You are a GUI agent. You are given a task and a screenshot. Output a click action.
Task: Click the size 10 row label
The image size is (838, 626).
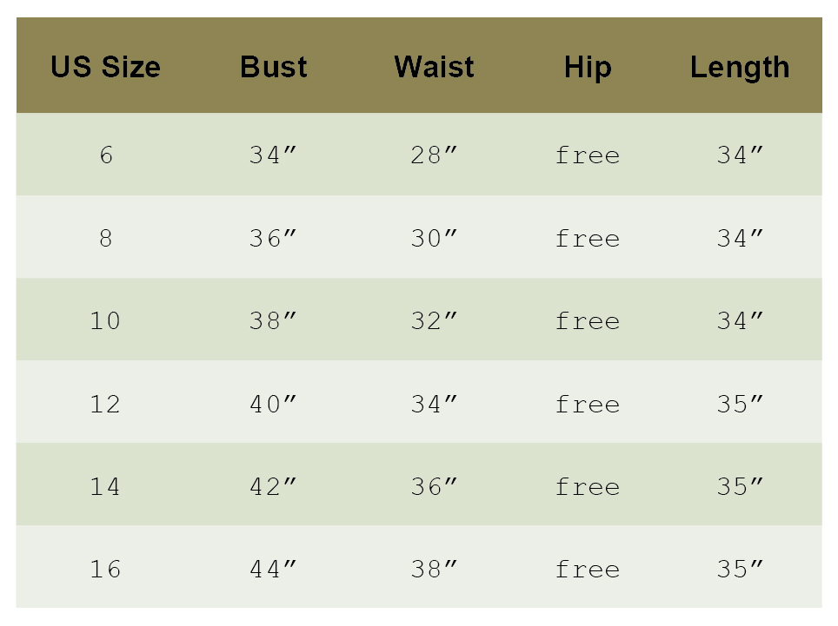point(105,321)
